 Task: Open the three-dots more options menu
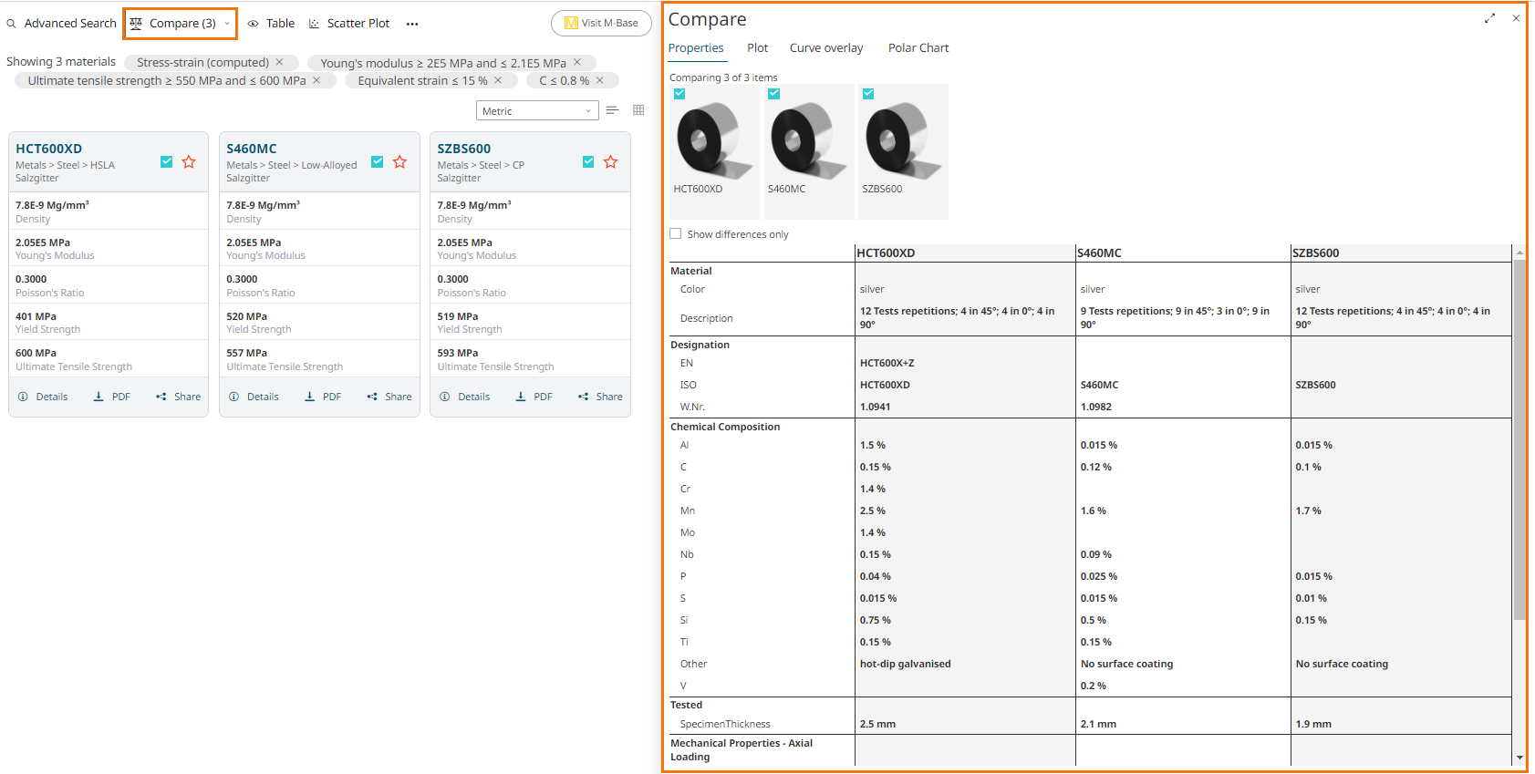tap(412, 24)
